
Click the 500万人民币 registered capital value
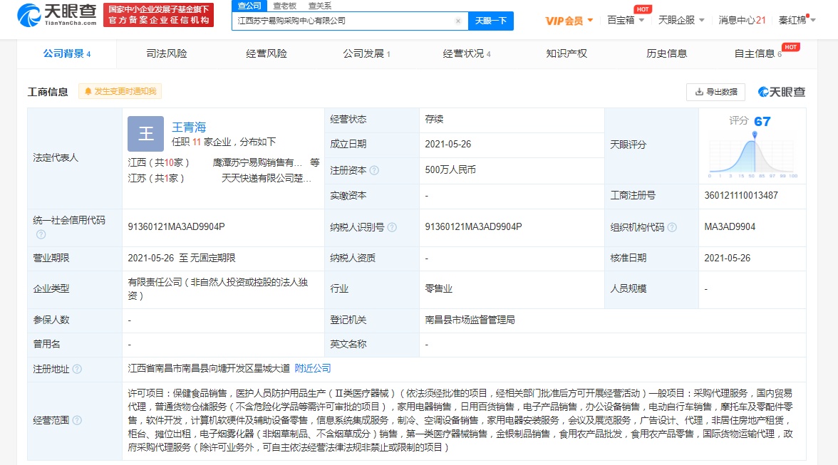pos(450,169)
